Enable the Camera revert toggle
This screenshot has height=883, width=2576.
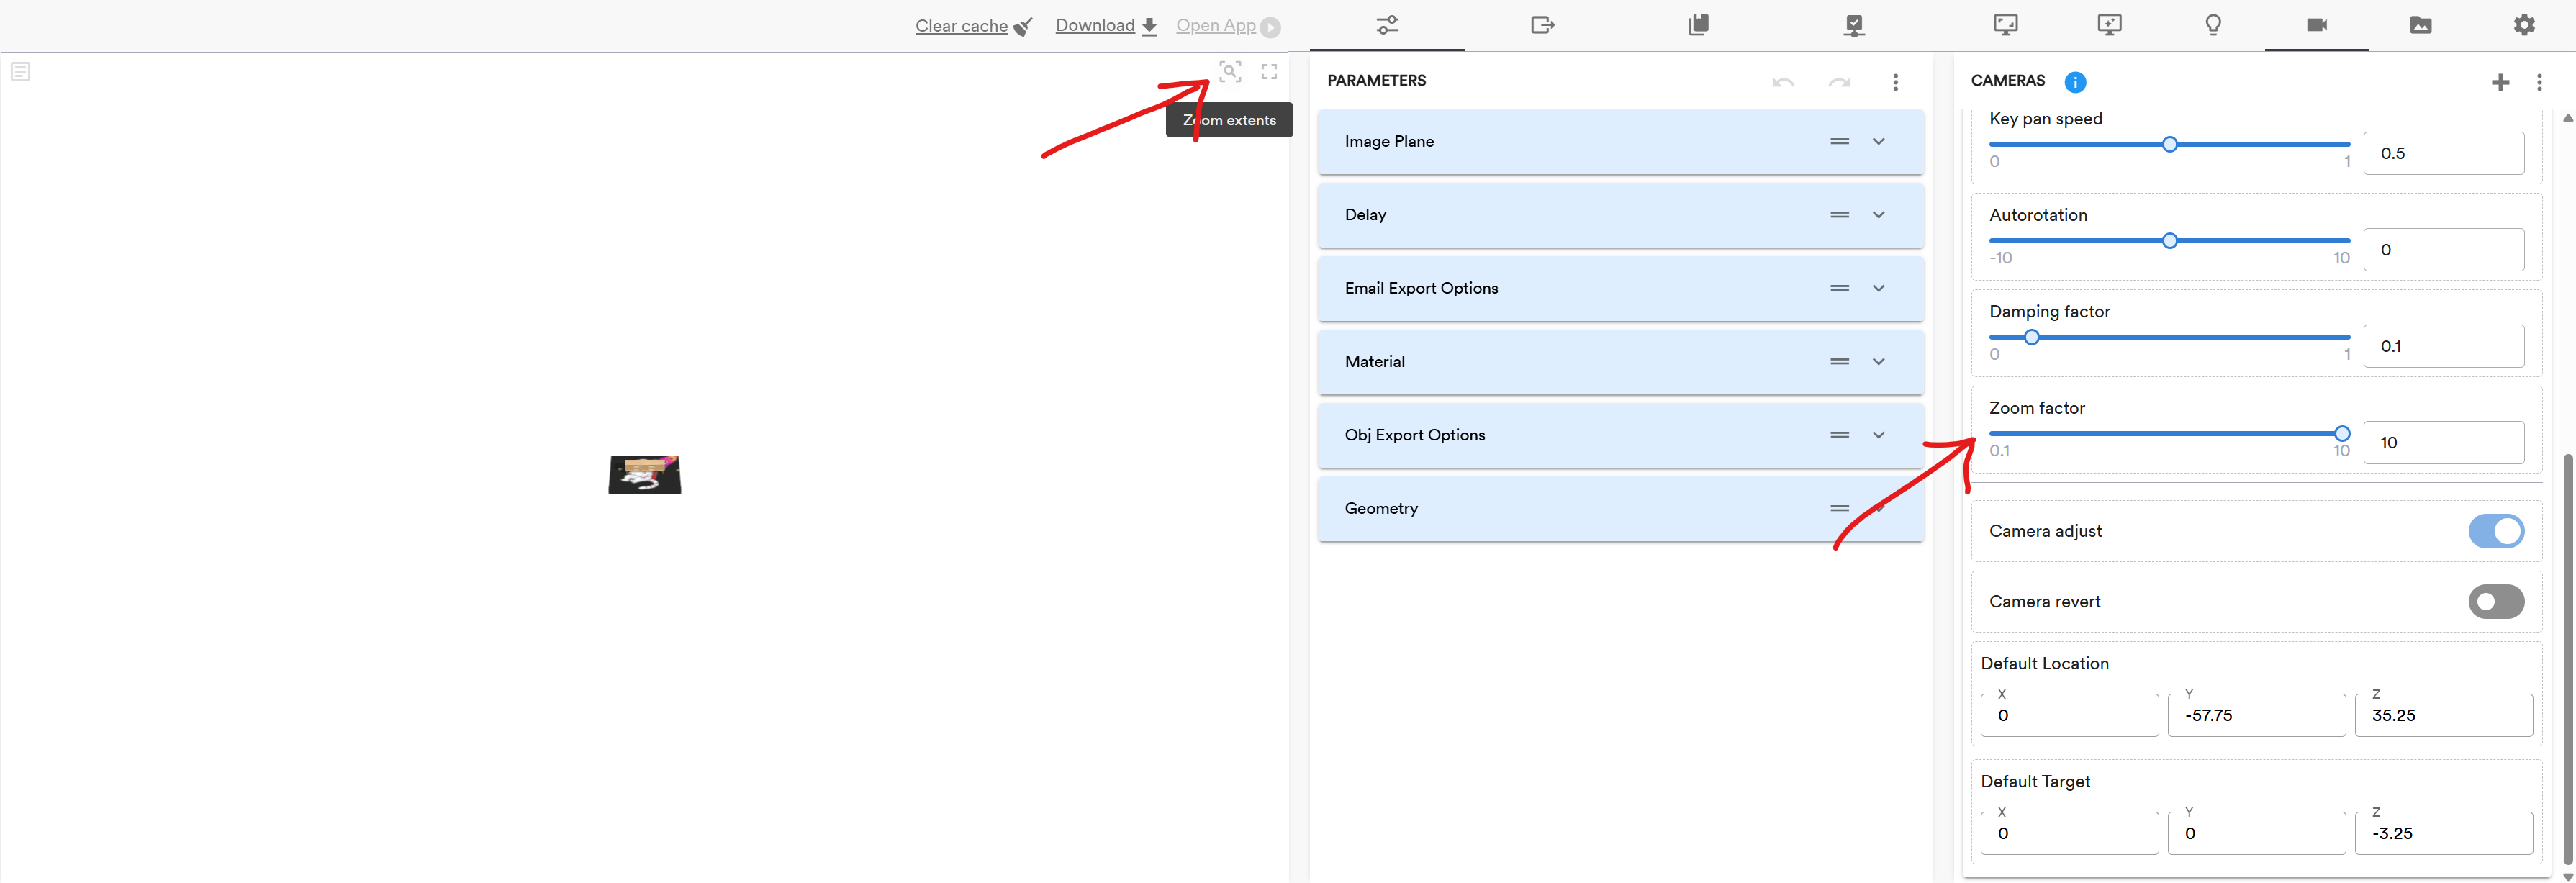[x=2496, y=602]
